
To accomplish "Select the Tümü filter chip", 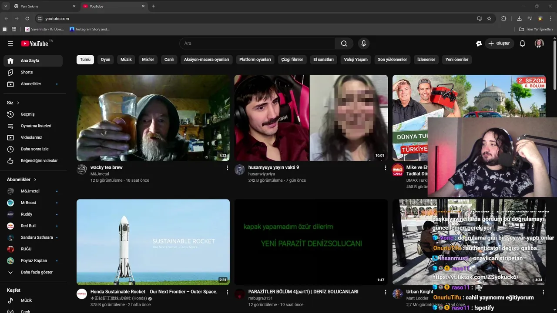I will click(x=85, y=60).
